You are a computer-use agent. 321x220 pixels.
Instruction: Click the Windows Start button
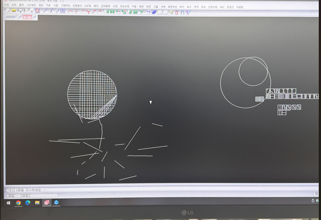(x=8, y=202)
